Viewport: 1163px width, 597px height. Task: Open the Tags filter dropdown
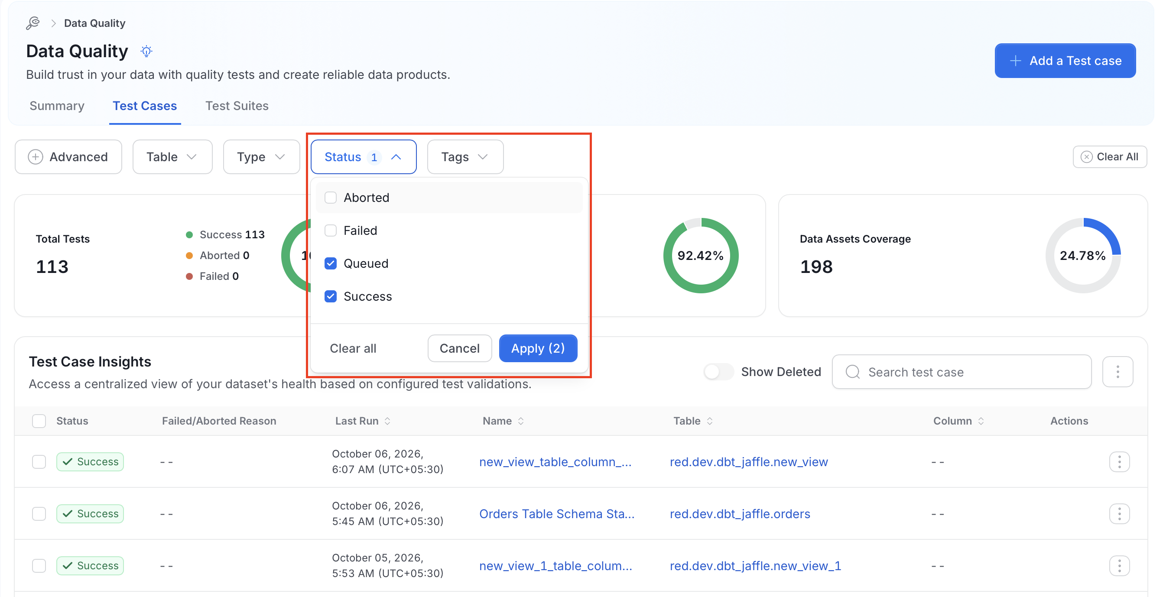(x=465, y=157)
